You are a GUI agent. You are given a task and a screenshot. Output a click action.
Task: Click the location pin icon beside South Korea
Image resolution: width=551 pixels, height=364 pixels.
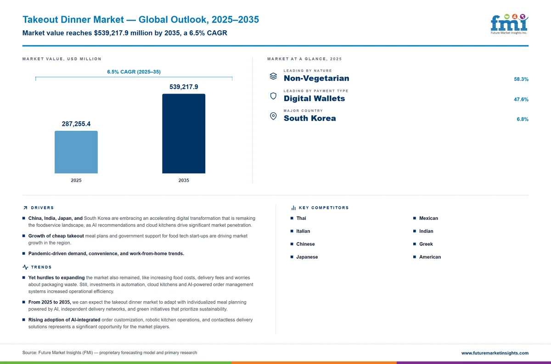273,116
